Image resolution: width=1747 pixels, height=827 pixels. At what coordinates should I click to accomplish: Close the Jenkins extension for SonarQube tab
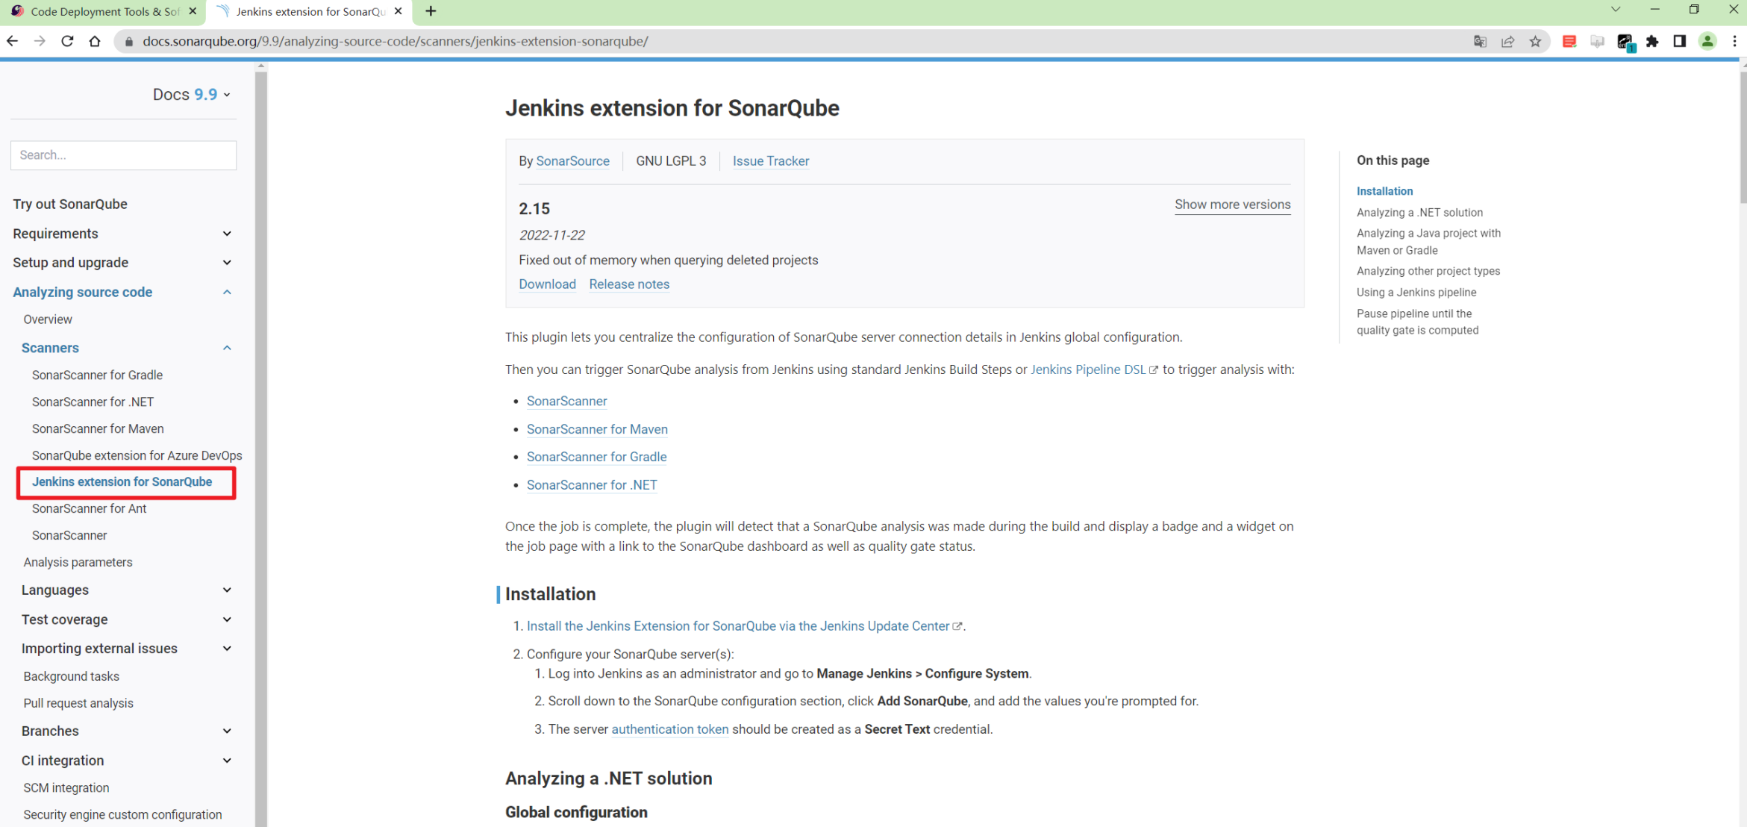[399, 11]
